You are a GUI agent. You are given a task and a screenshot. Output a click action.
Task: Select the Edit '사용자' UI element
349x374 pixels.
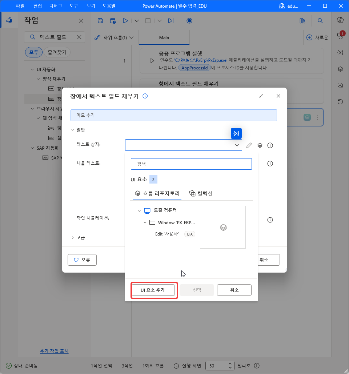(167, 234)
